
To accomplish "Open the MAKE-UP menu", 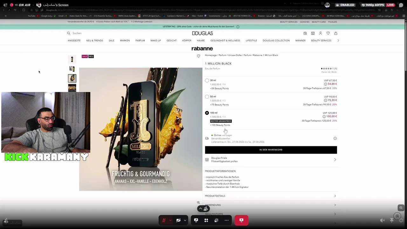I will point(156,41).
